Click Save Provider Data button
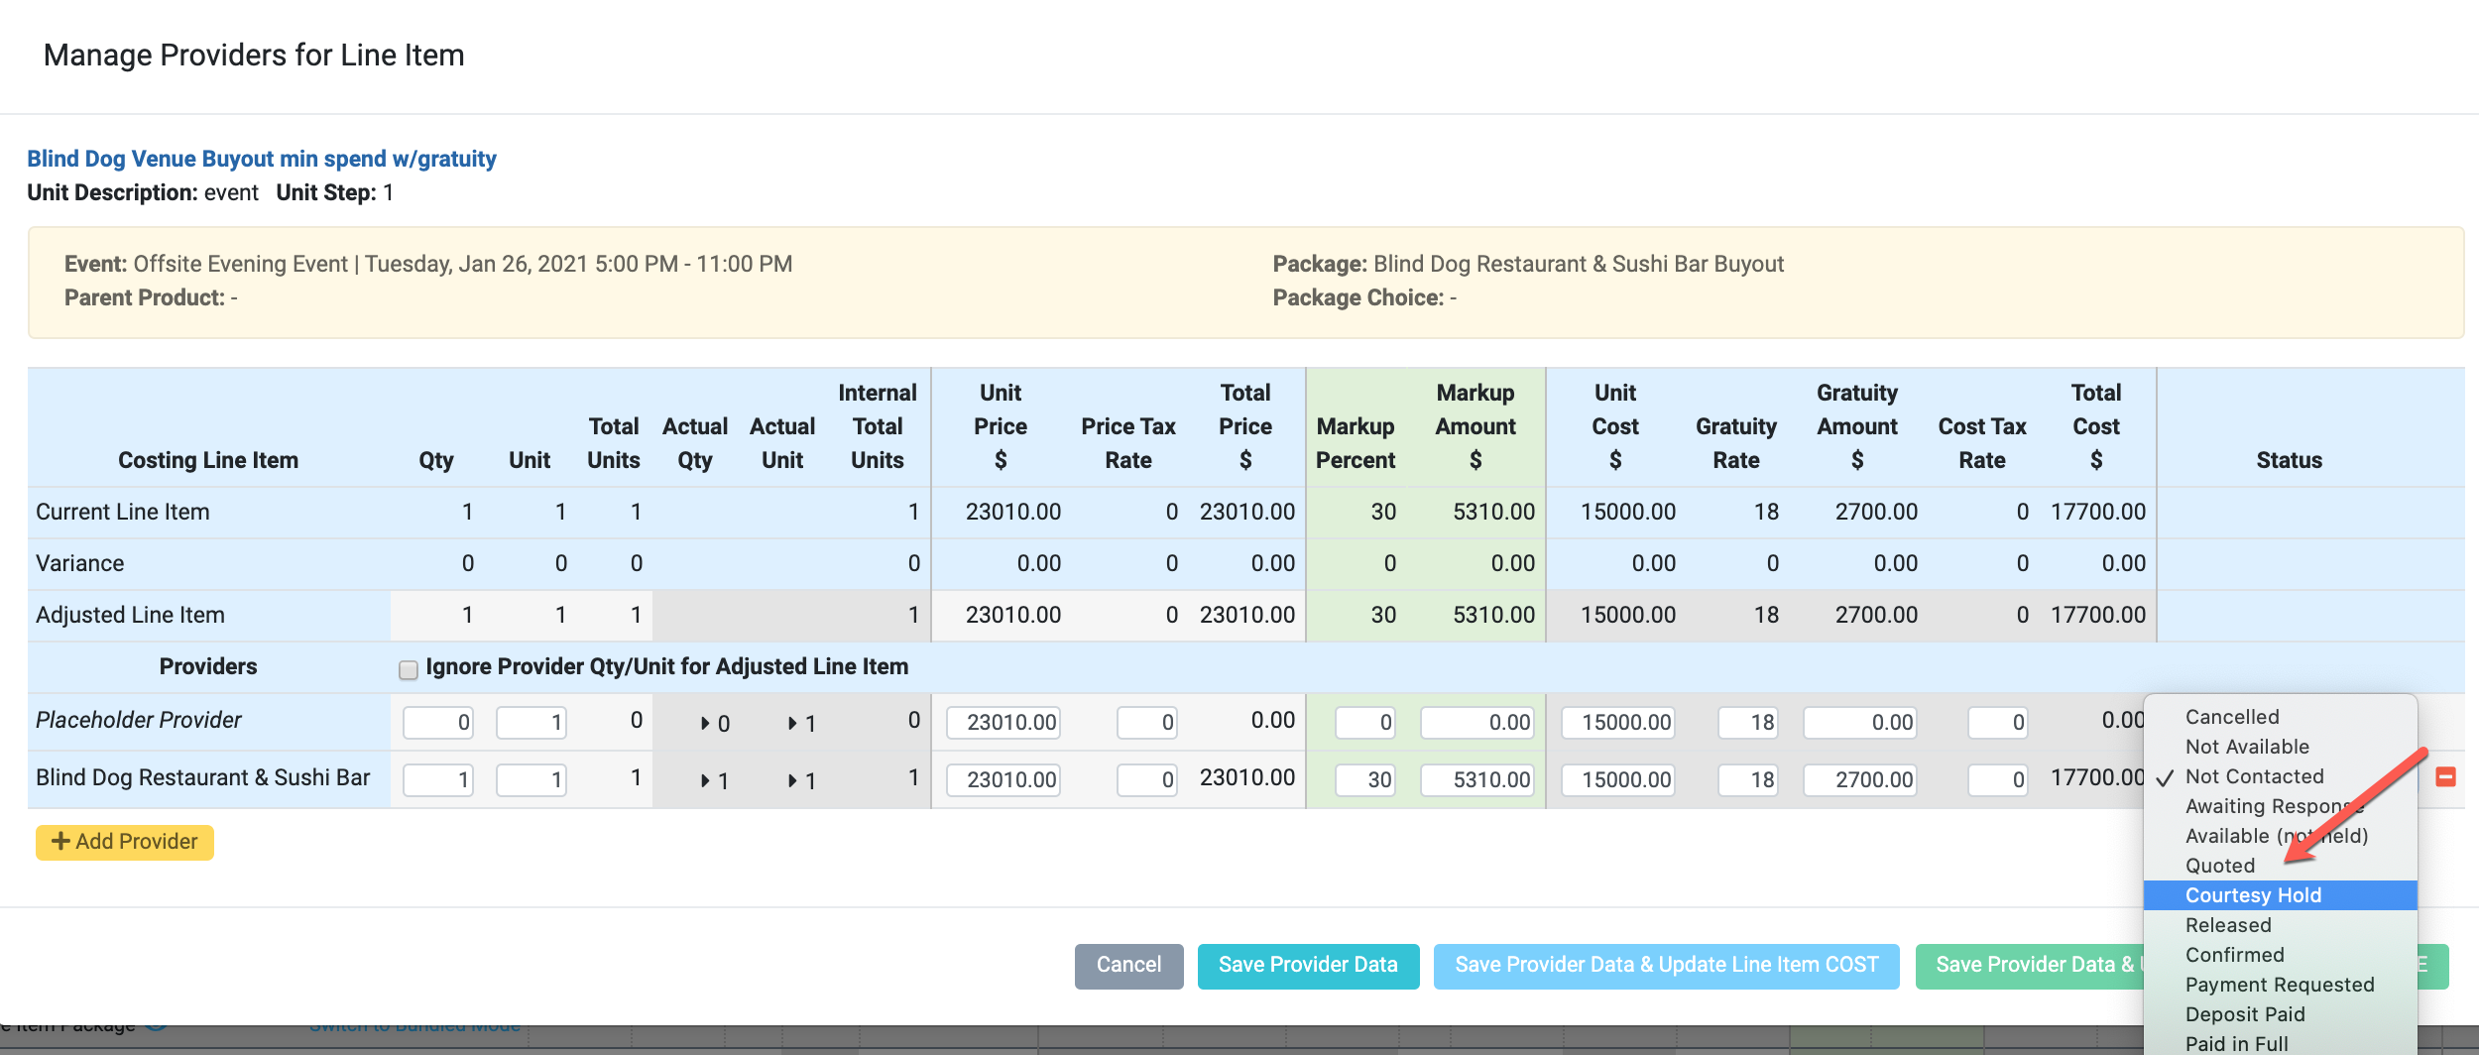Screen dimensions: 2479x1055 pyautogui.click(x=1308, y=966)
